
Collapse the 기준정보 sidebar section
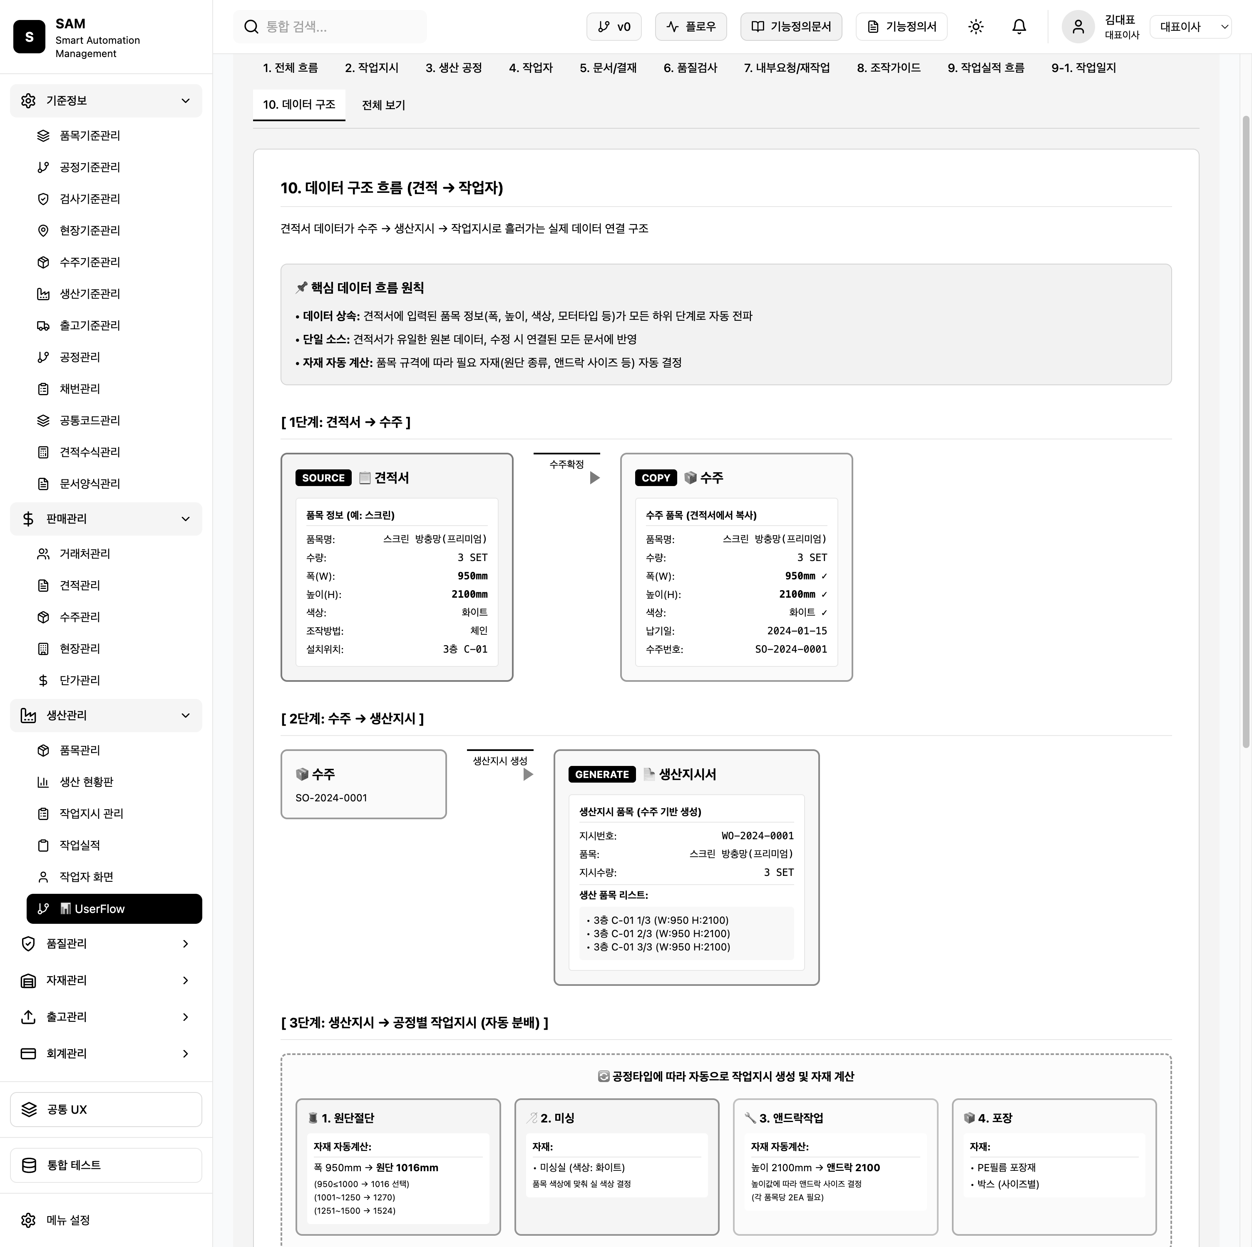[x=185, y=101]
